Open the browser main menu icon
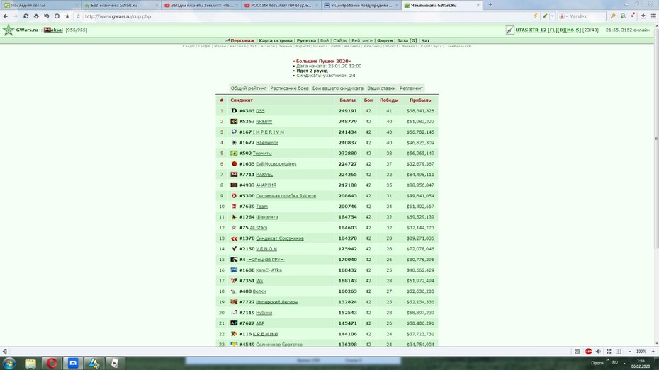Viewport: 659px width, 370px height. (653, 16)
